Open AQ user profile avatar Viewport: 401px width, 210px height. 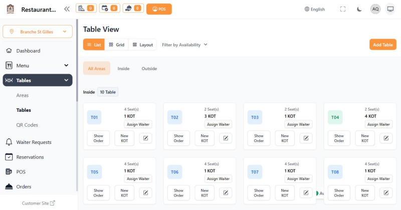[x=375, y=9]
